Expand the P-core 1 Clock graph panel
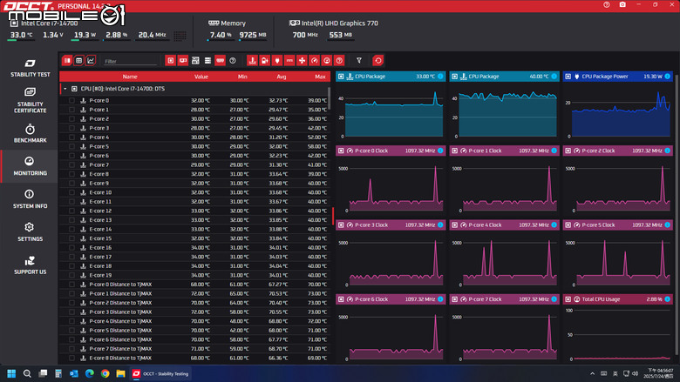 coord(454,151)
